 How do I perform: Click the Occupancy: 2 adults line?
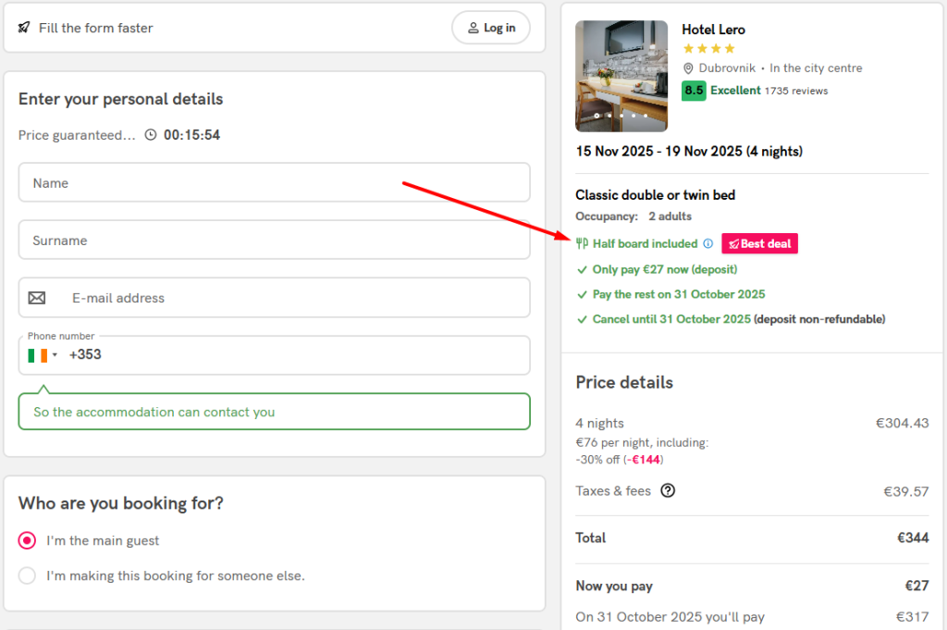click(633, 216)
